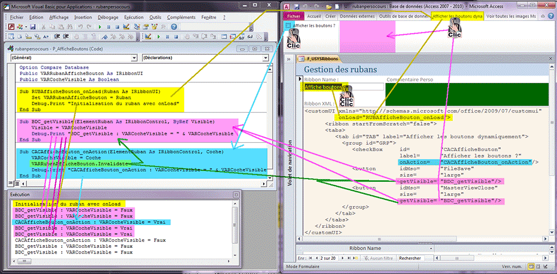
Task: Switch to the Accueil ribbon tab
Action: 314,16
